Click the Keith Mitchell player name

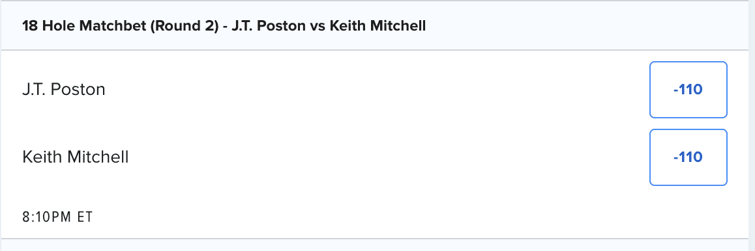(x=76, y=157)
